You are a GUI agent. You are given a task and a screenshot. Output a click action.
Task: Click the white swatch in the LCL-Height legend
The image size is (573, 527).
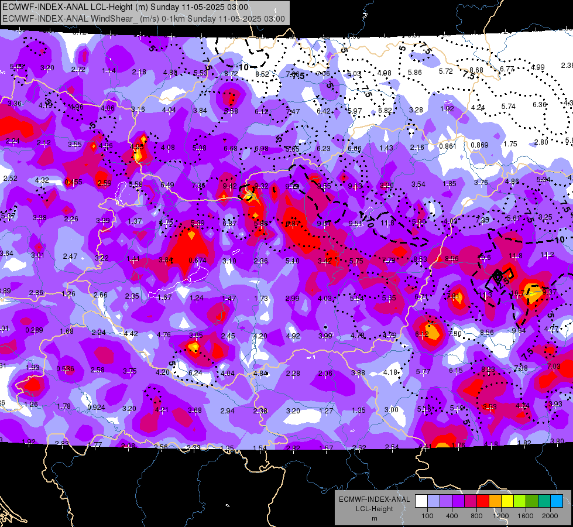point(421,501)
